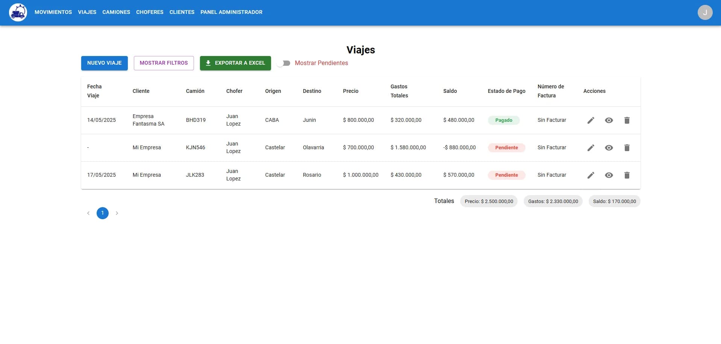Screen dimensions: 721x344
Task: Edit the Junin trip using the pencil icon
Action: pyautogui.click(x=591, y=120)
